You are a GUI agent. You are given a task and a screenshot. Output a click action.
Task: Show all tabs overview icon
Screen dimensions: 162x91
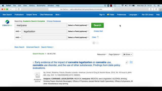(156, 9)
